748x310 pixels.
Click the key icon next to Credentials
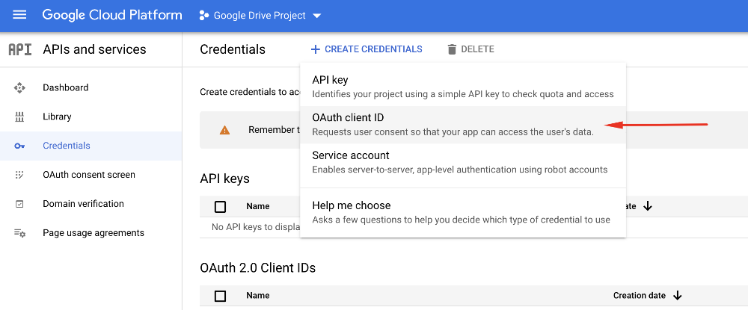pyautogui.click(x=19, y=146)
